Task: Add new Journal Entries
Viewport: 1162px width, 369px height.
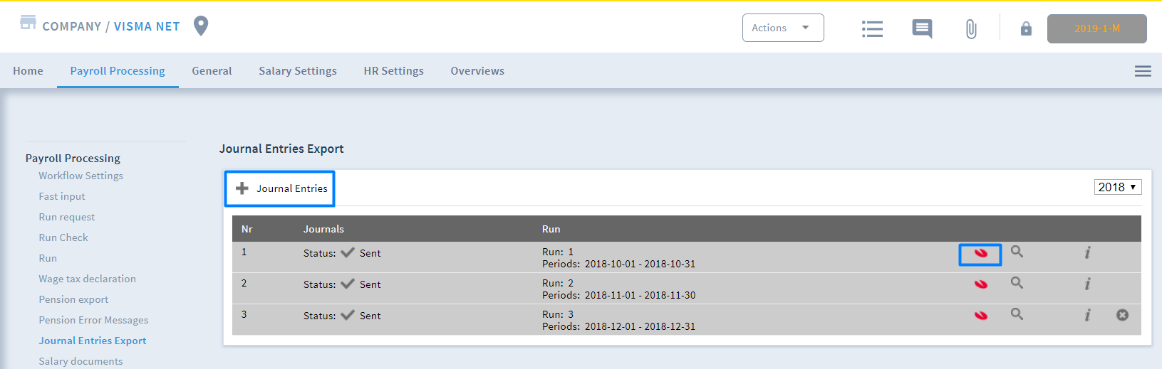Action: click(281, 188)
